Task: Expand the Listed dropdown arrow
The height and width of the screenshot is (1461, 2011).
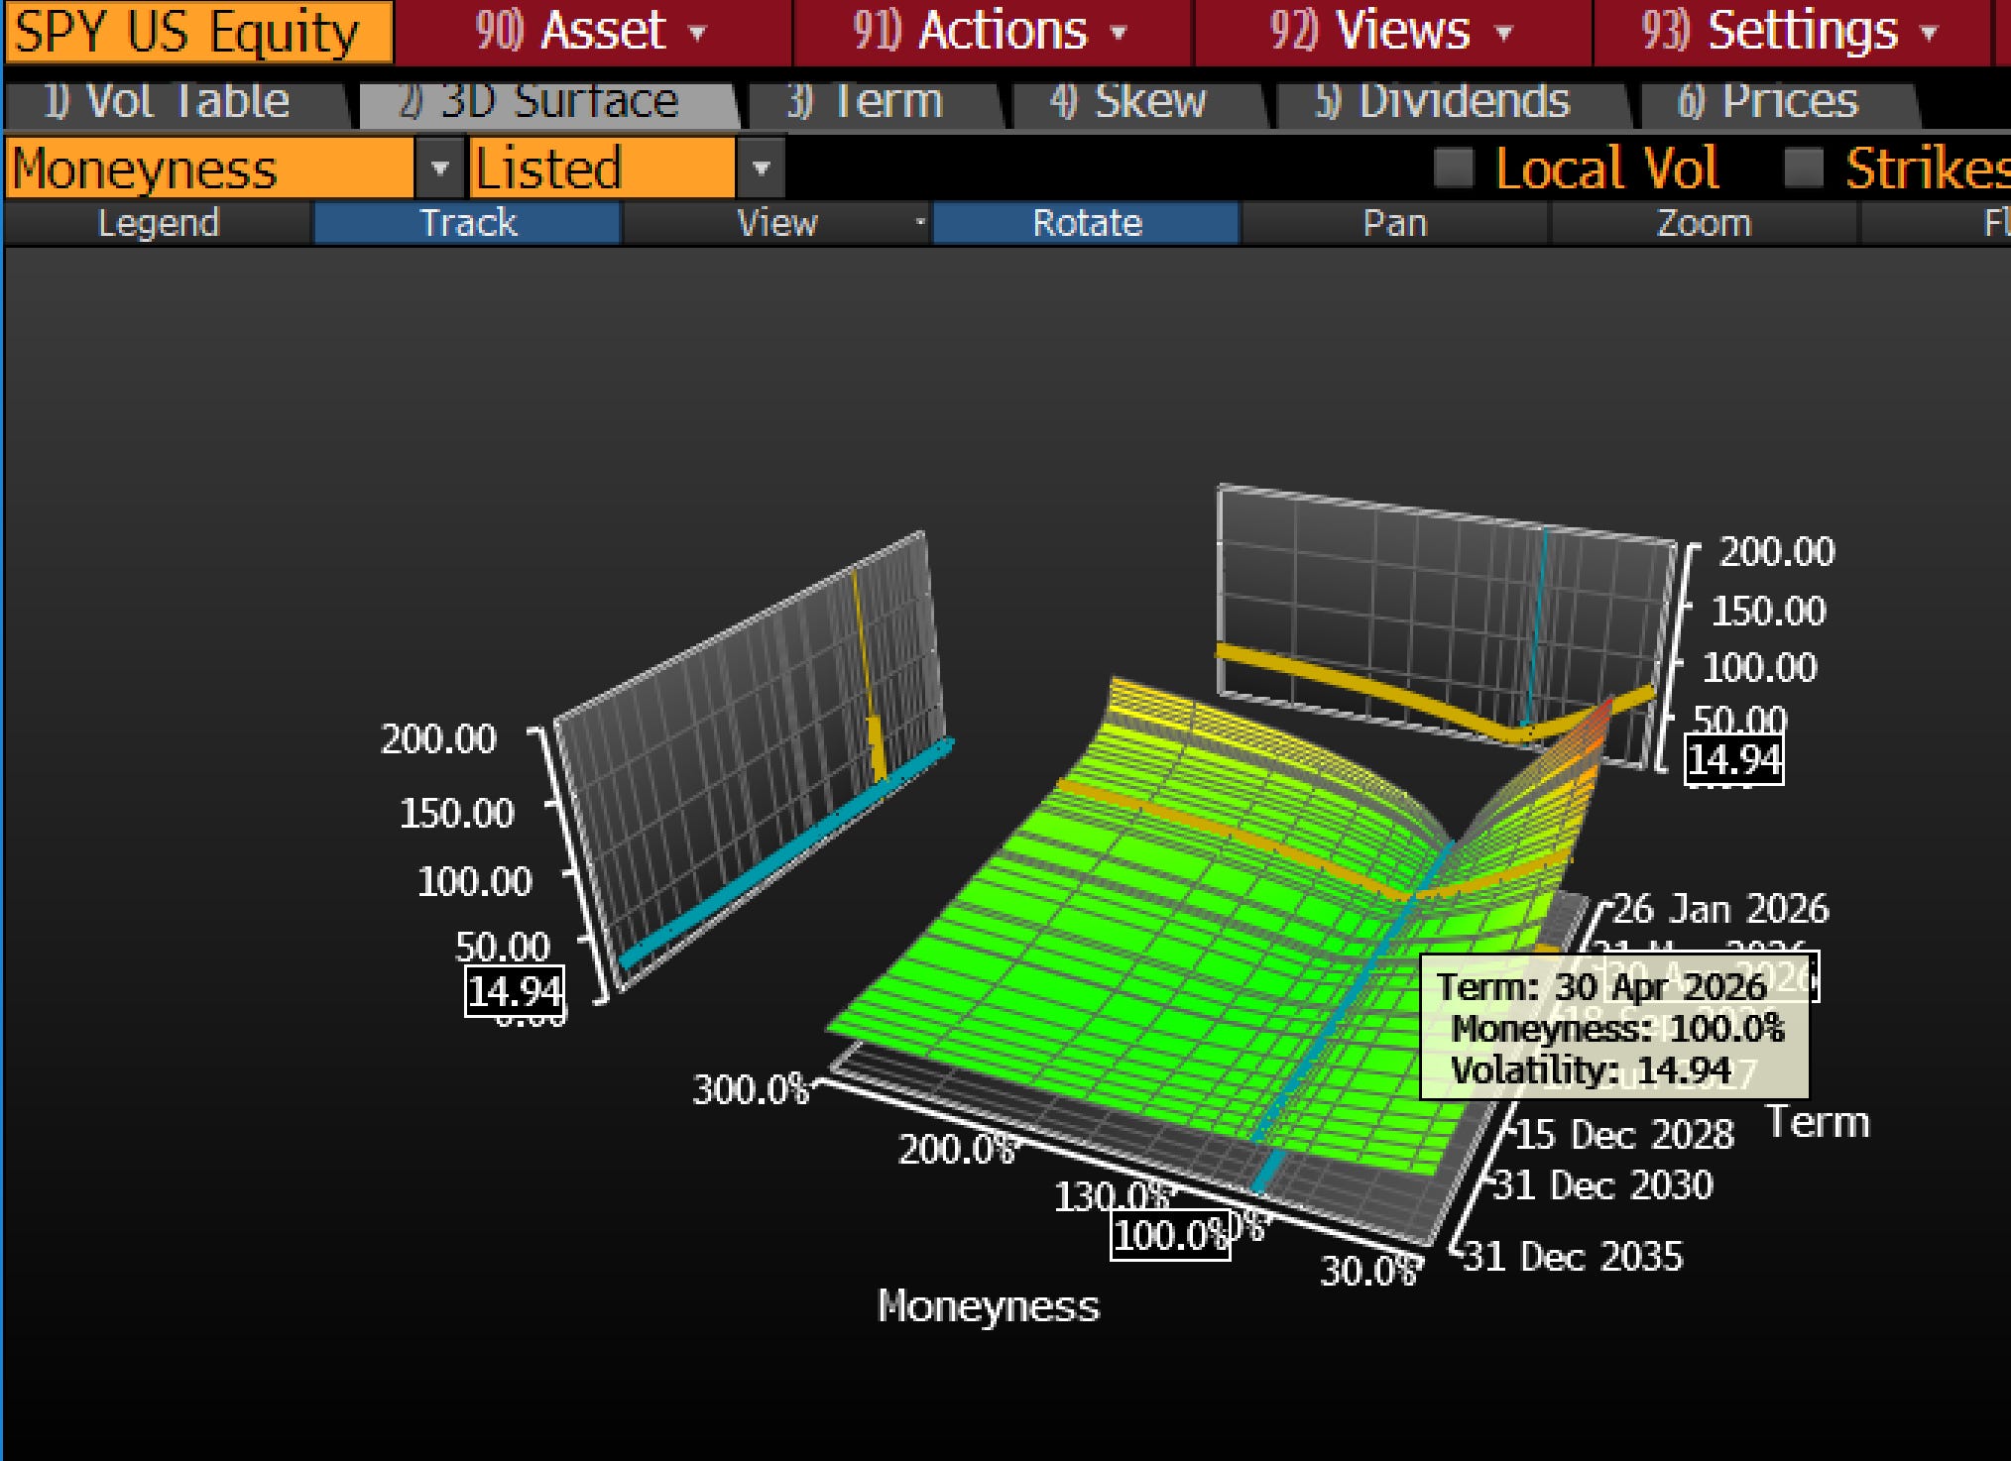Action: click(761, 169)
